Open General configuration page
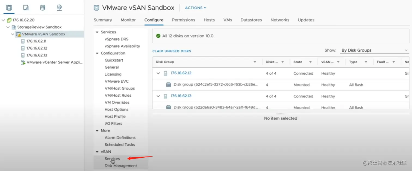Viewport: 412px width, 171px height. [x=112, y=67]
